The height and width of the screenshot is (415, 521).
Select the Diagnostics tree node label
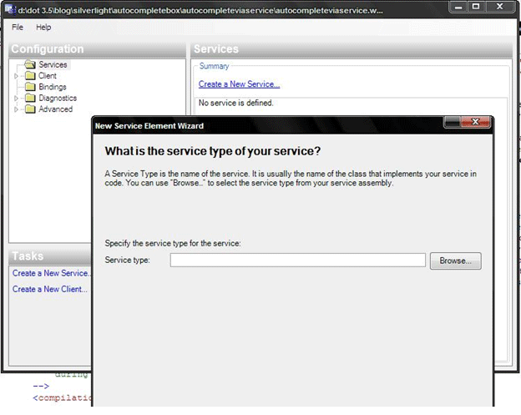[58, 98]
